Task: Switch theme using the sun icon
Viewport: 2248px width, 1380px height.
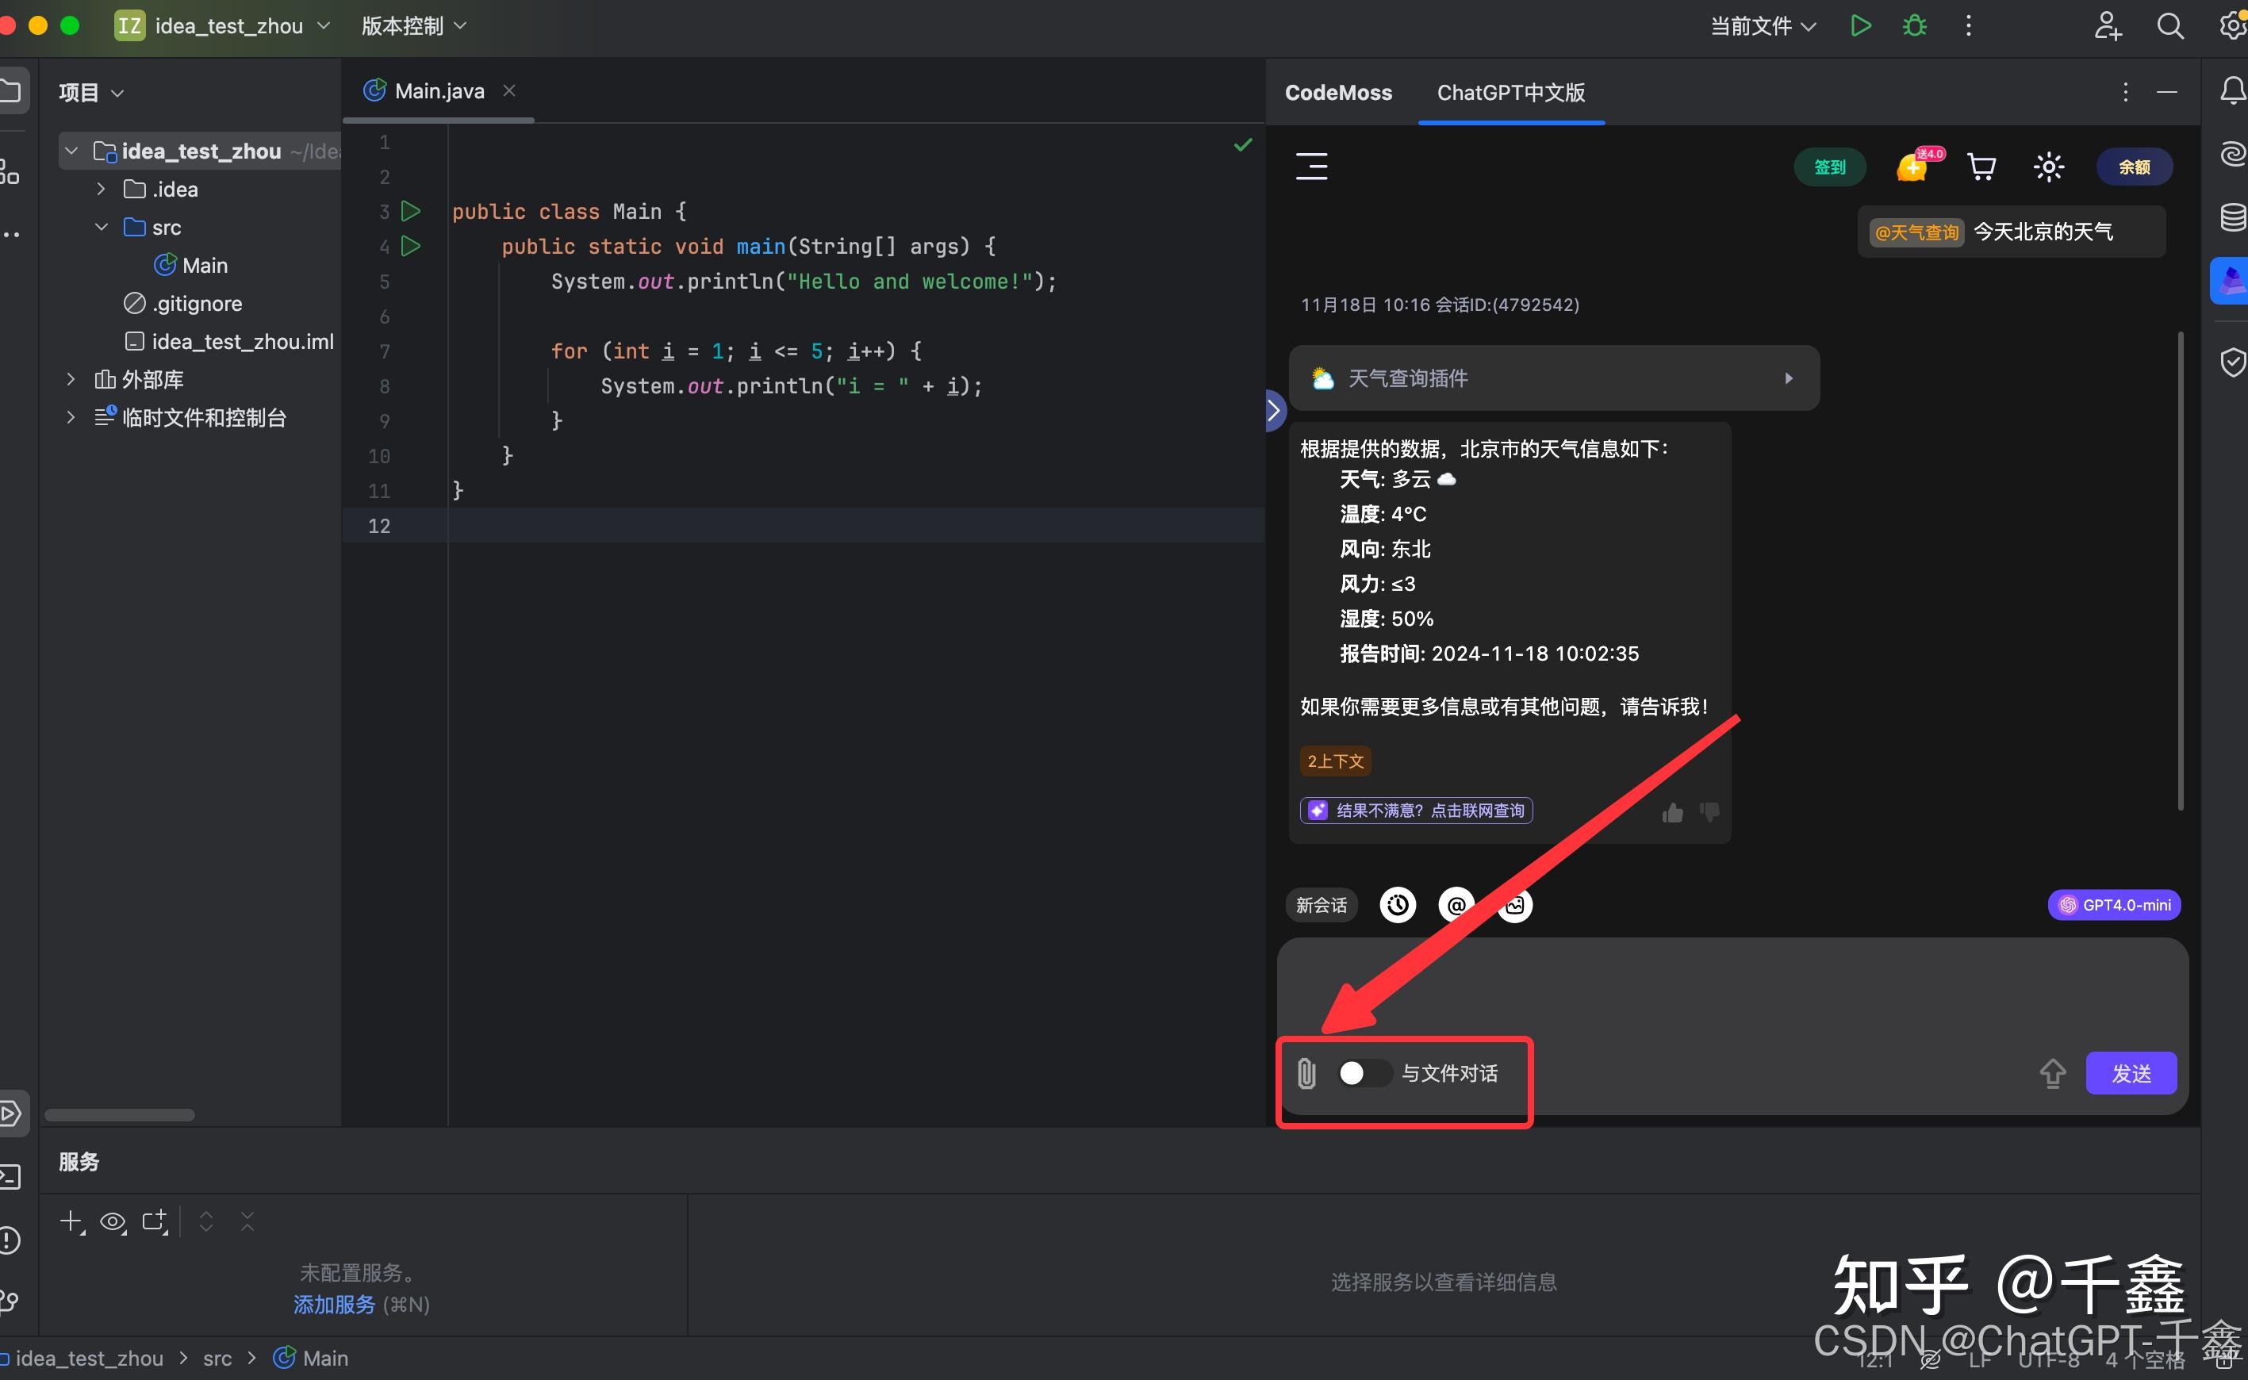Action: pos(2048,167)
